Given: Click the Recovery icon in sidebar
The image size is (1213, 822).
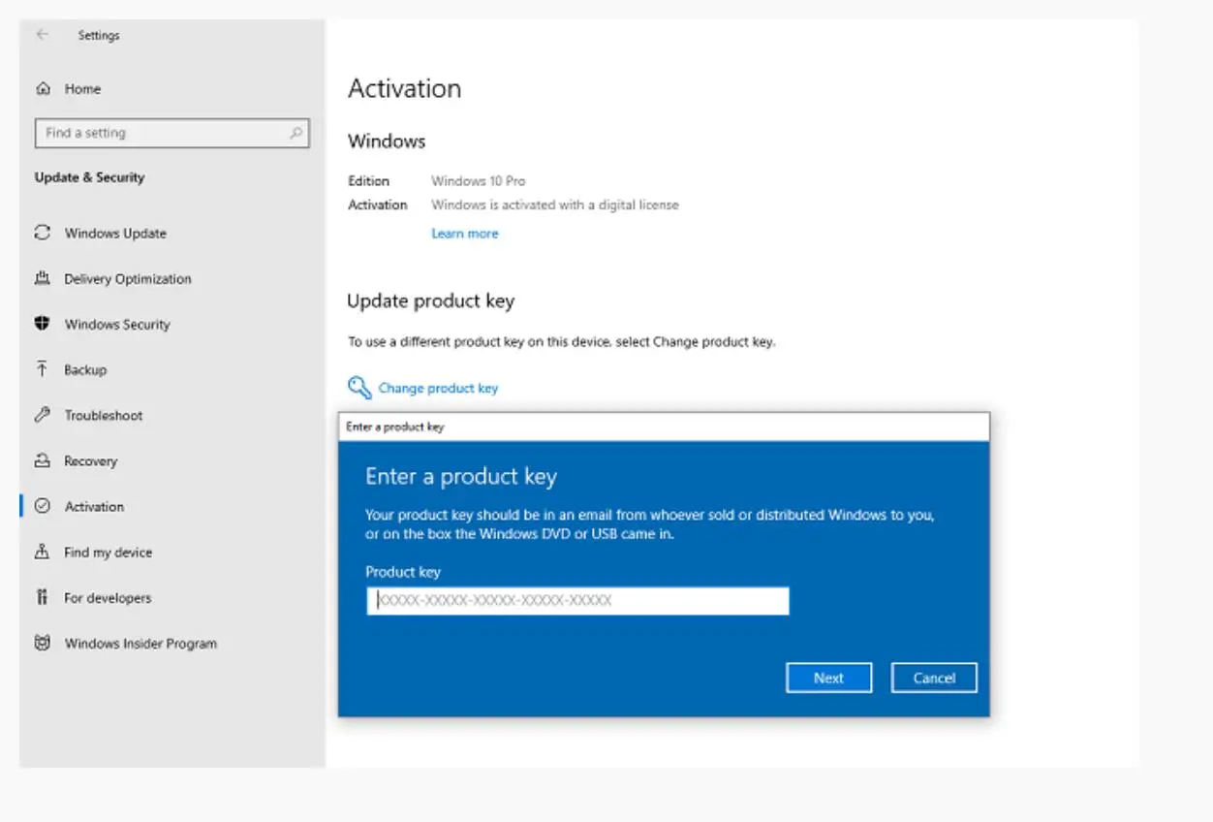Looking at the screenshot, I should pos(43,460).
